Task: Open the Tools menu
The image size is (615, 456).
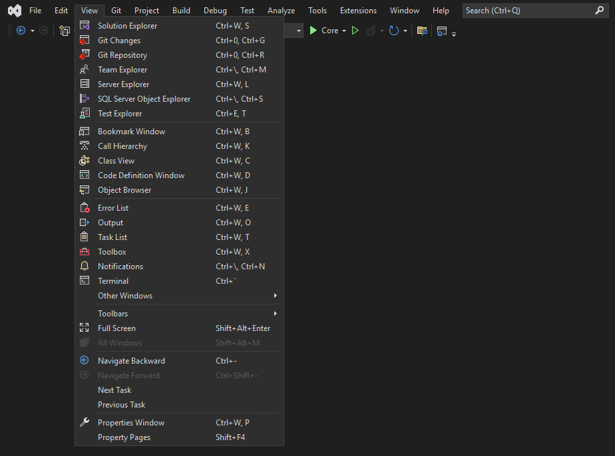Action: 317,10
